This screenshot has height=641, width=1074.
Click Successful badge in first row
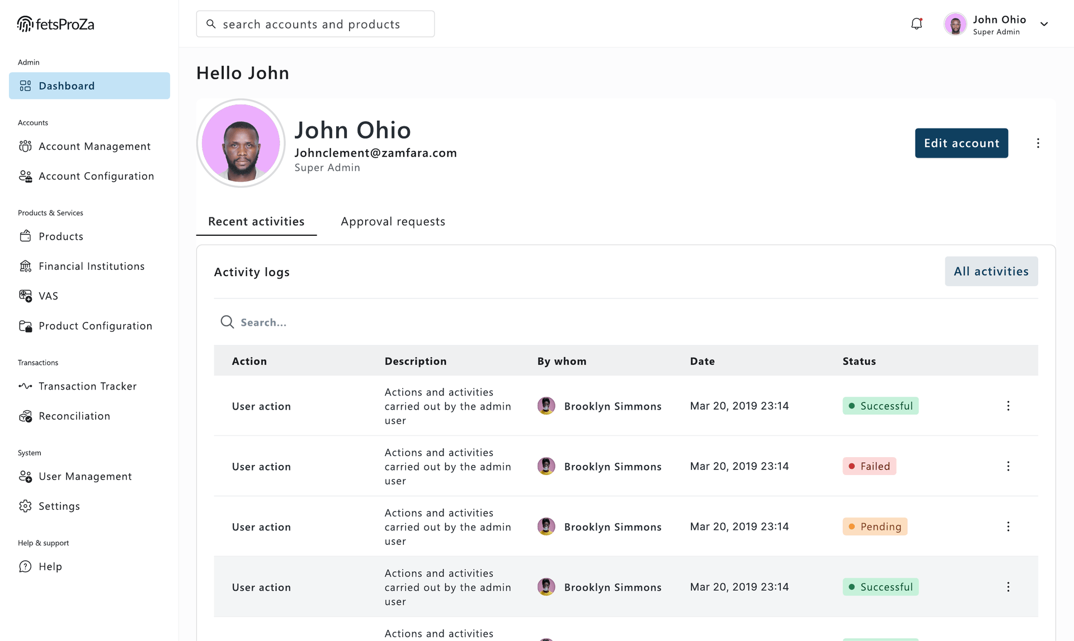point(880,406)
